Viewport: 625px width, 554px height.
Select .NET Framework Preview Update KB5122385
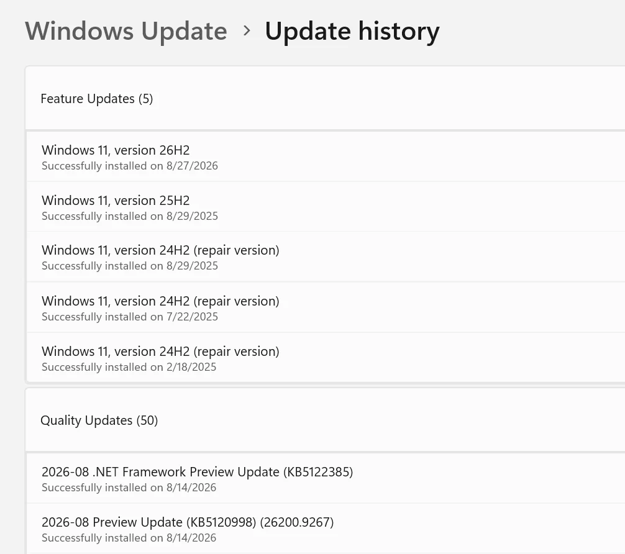pyautogui.click(x=326, y=479)
